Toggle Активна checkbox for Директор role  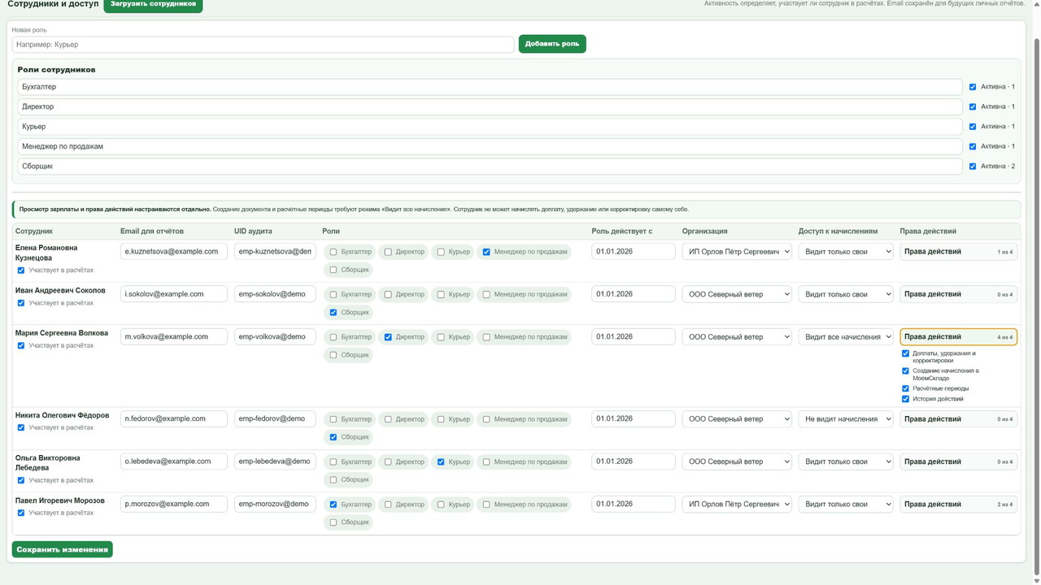coord(973,106)
